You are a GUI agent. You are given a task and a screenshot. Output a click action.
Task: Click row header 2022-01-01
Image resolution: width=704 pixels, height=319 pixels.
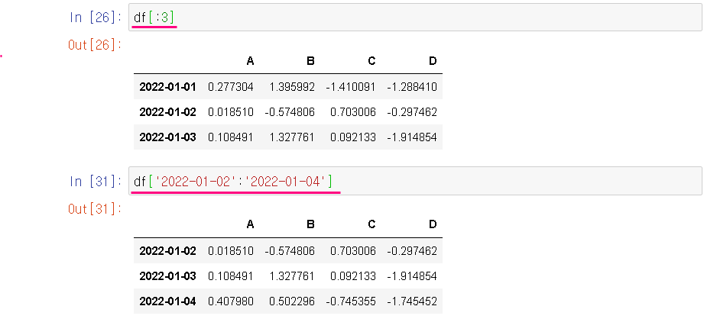pos(167,86)
